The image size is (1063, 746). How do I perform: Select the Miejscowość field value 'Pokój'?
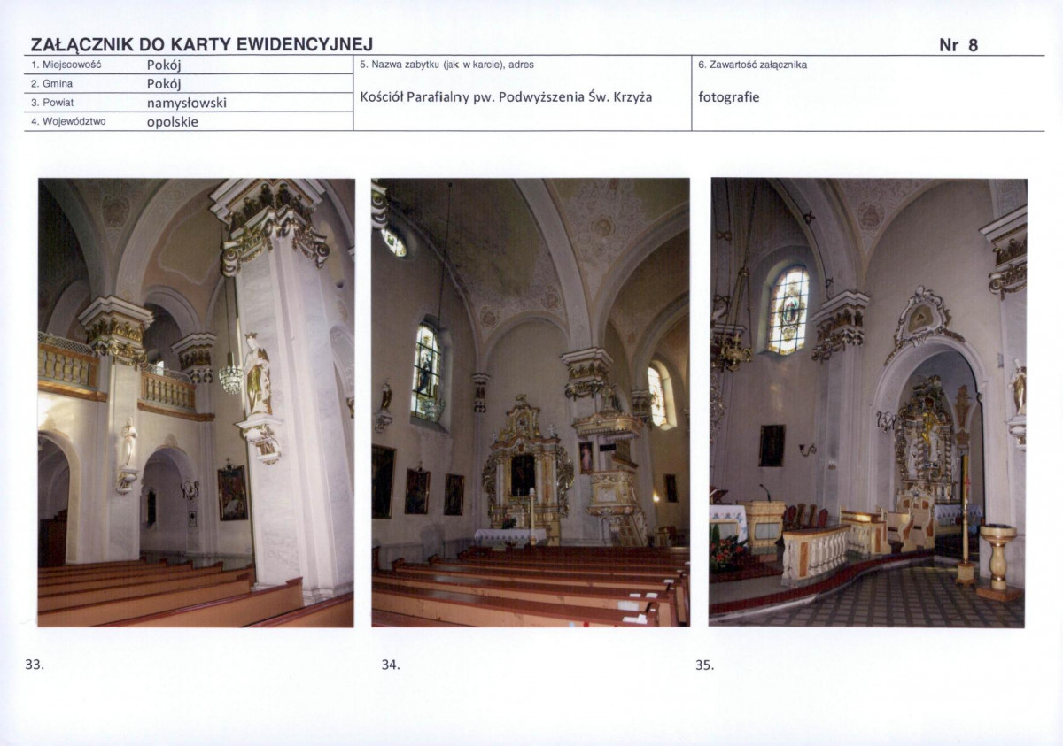point(164,65)
